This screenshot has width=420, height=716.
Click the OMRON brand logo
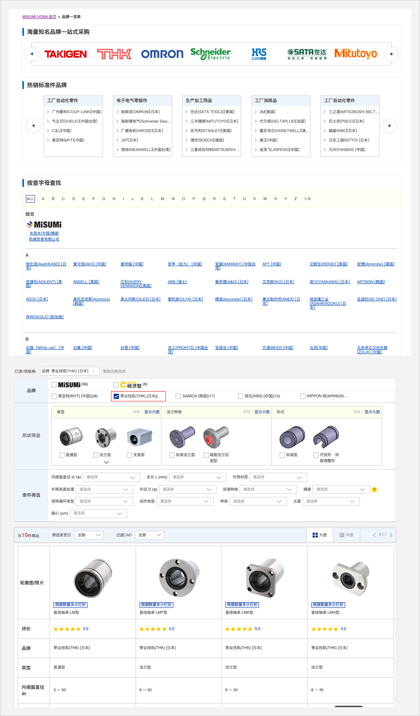pyautogui.click(x=162, y=54)
